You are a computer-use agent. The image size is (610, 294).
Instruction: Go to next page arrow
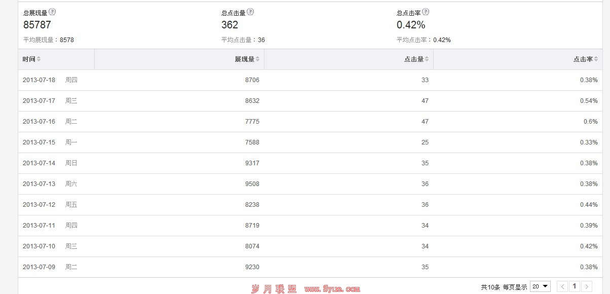pos(587,286)
